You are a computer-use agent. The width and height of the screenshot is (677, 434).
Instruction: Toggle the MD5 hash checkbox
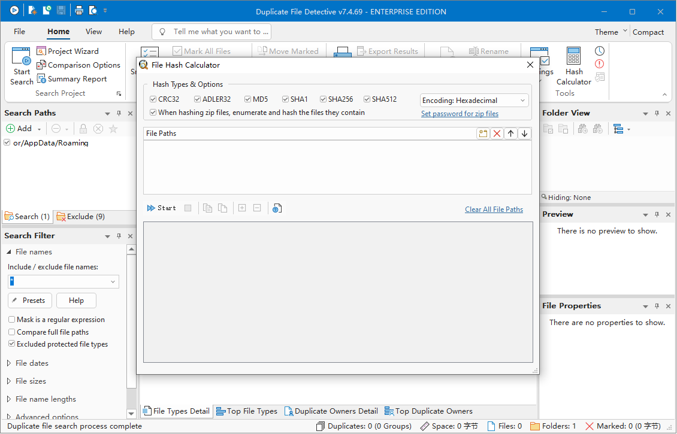coord(248,99)
